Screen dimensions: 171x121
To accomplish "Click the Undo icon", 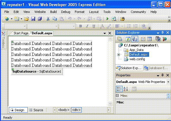I will (70, 19).
